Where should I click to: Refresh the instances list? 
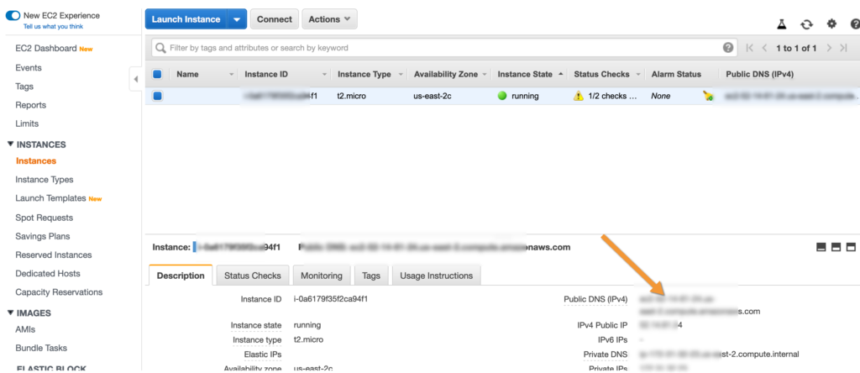tap(807, 25)
